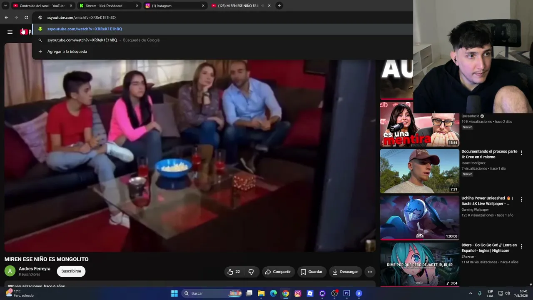Screen dimensions: 533x300
Task: Open the 7:31 'Documentando el proceso' thumbnail
Action: pyautogui.click(x=420, y=171)
